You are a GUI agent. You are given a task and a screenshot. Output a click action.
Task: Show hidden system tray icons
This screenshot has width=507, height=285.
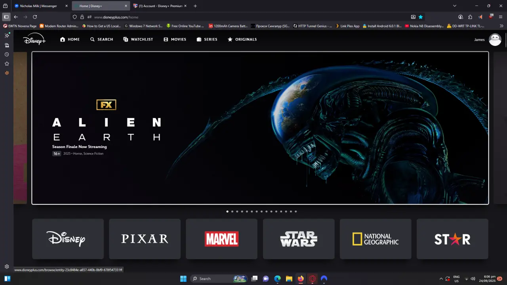(x=441, y=279)
